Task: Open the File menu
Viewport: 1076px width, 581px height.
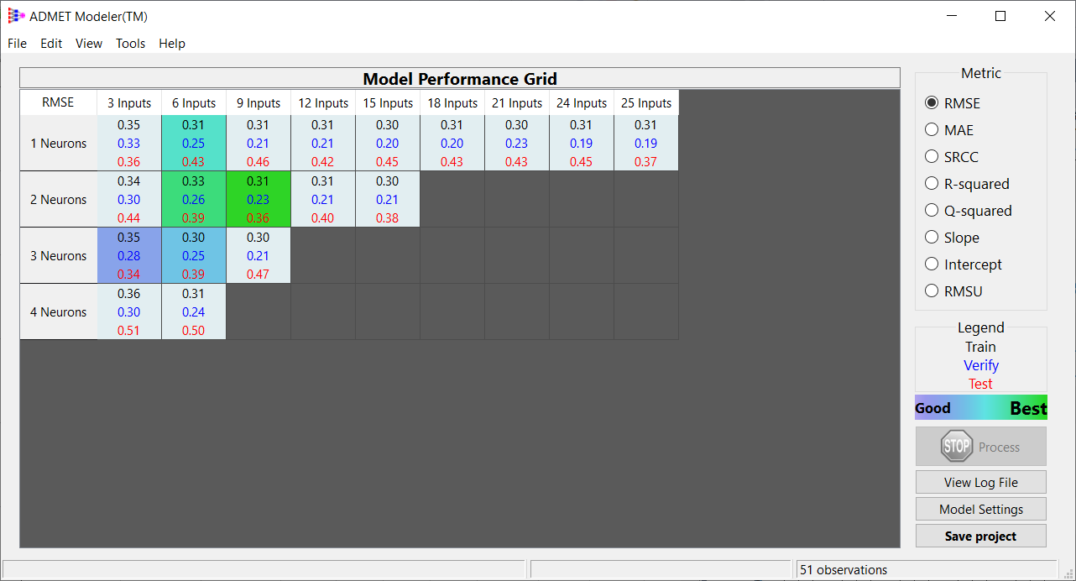Action: [17, 44]
